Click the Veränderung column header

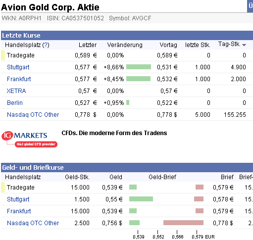(125, 45)
